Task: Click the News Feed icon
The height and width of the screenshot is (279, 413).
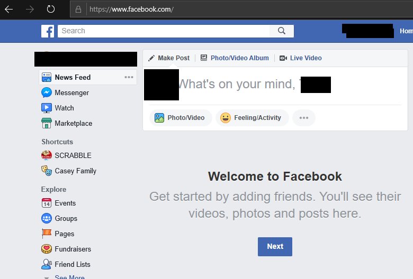Action: (x=47, y=77)
